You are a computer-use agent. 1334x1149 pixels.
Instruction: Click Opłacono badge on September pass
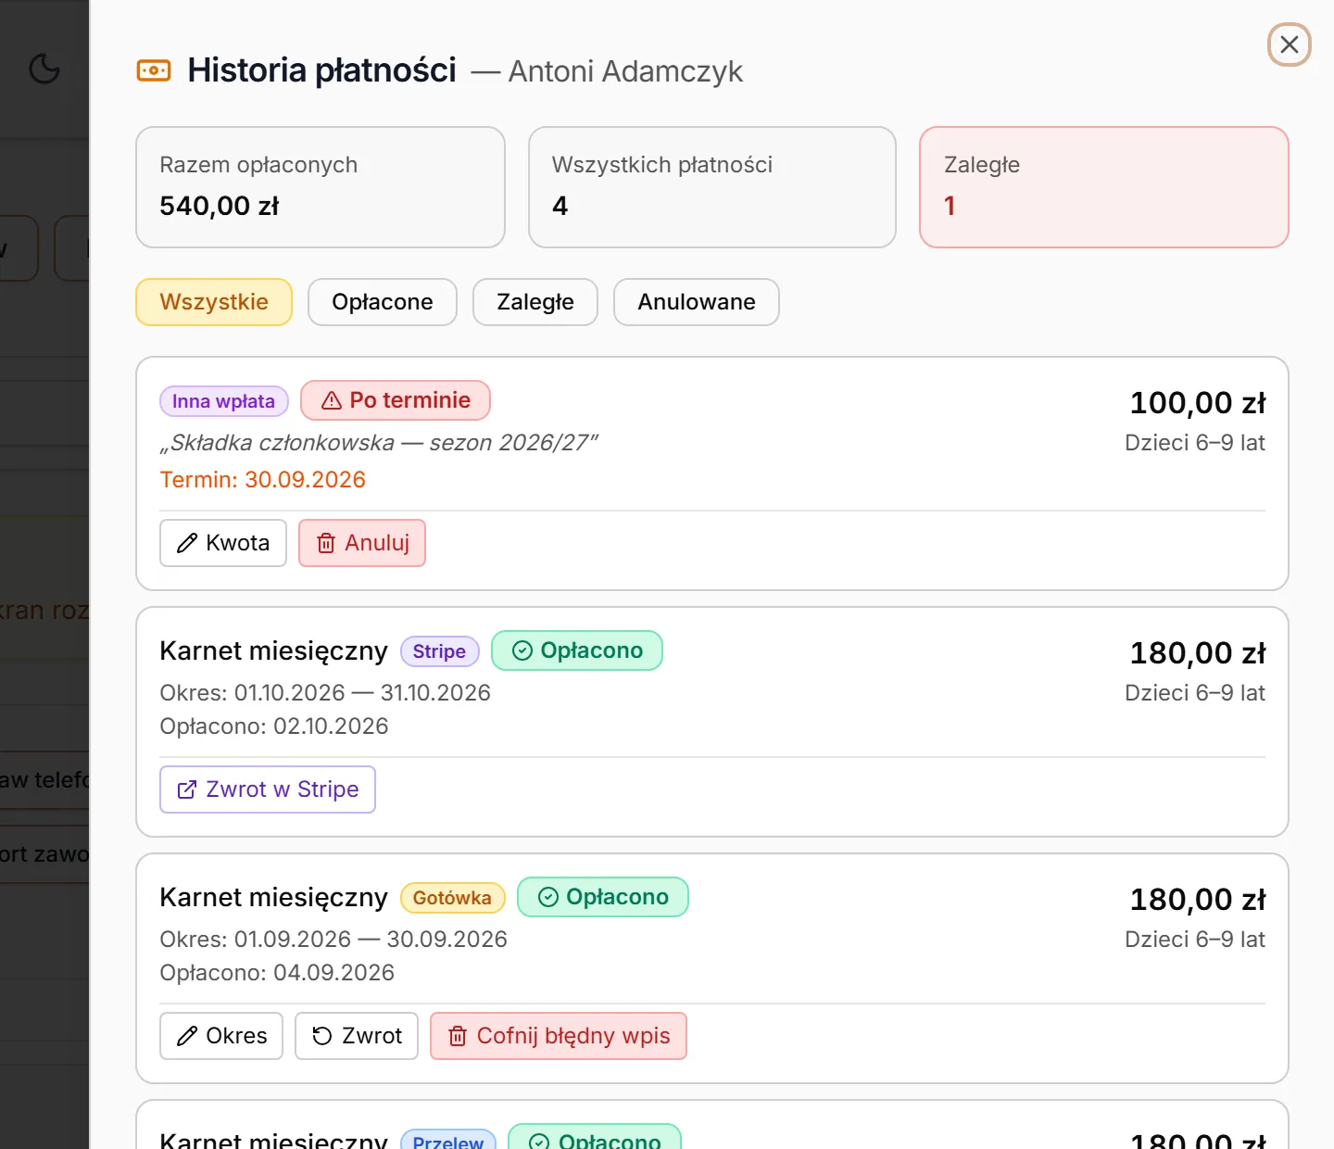[603, 897]
